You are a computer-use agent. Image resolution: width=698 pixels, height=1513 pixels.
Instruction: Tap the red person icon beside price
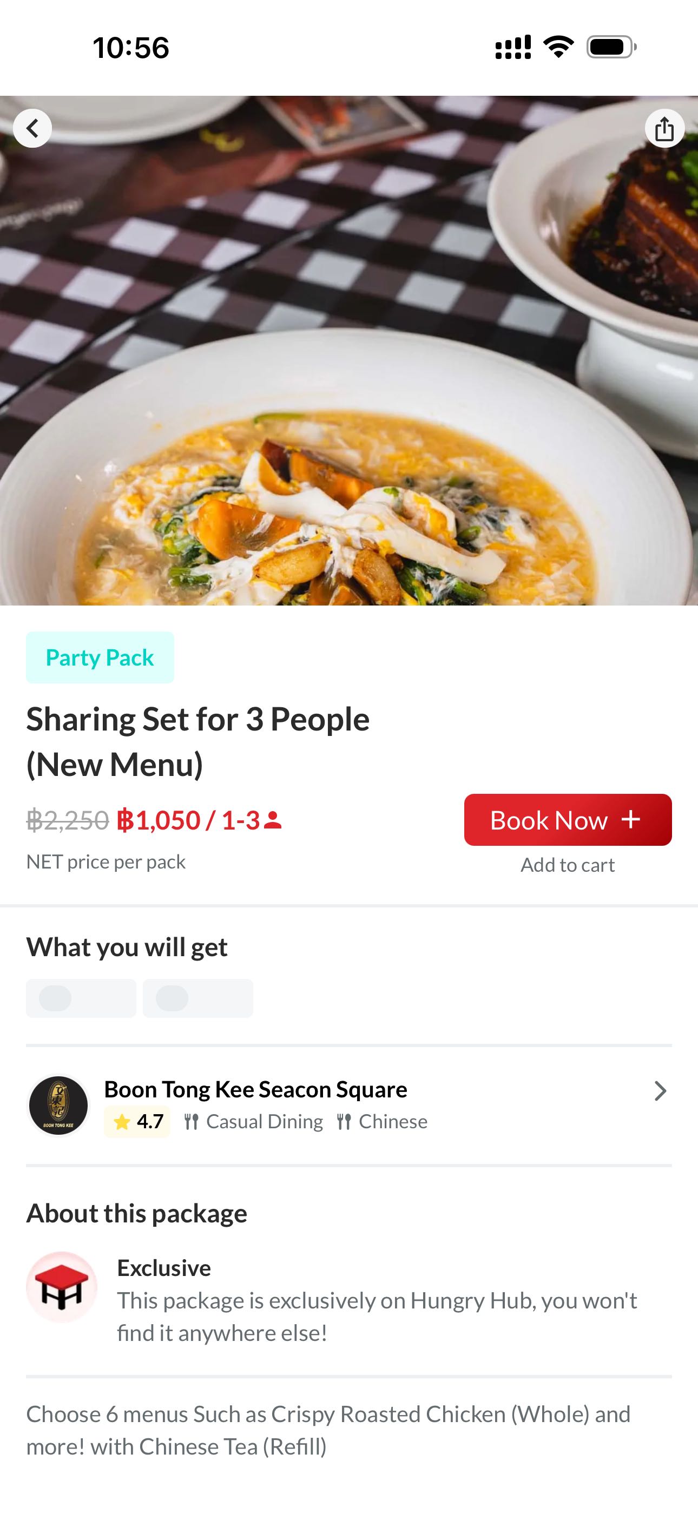point(273,820)
